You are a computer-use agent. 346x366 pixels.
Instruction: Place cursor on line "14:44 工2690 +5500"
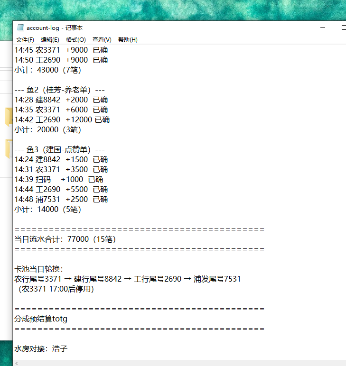pos(61,190)
